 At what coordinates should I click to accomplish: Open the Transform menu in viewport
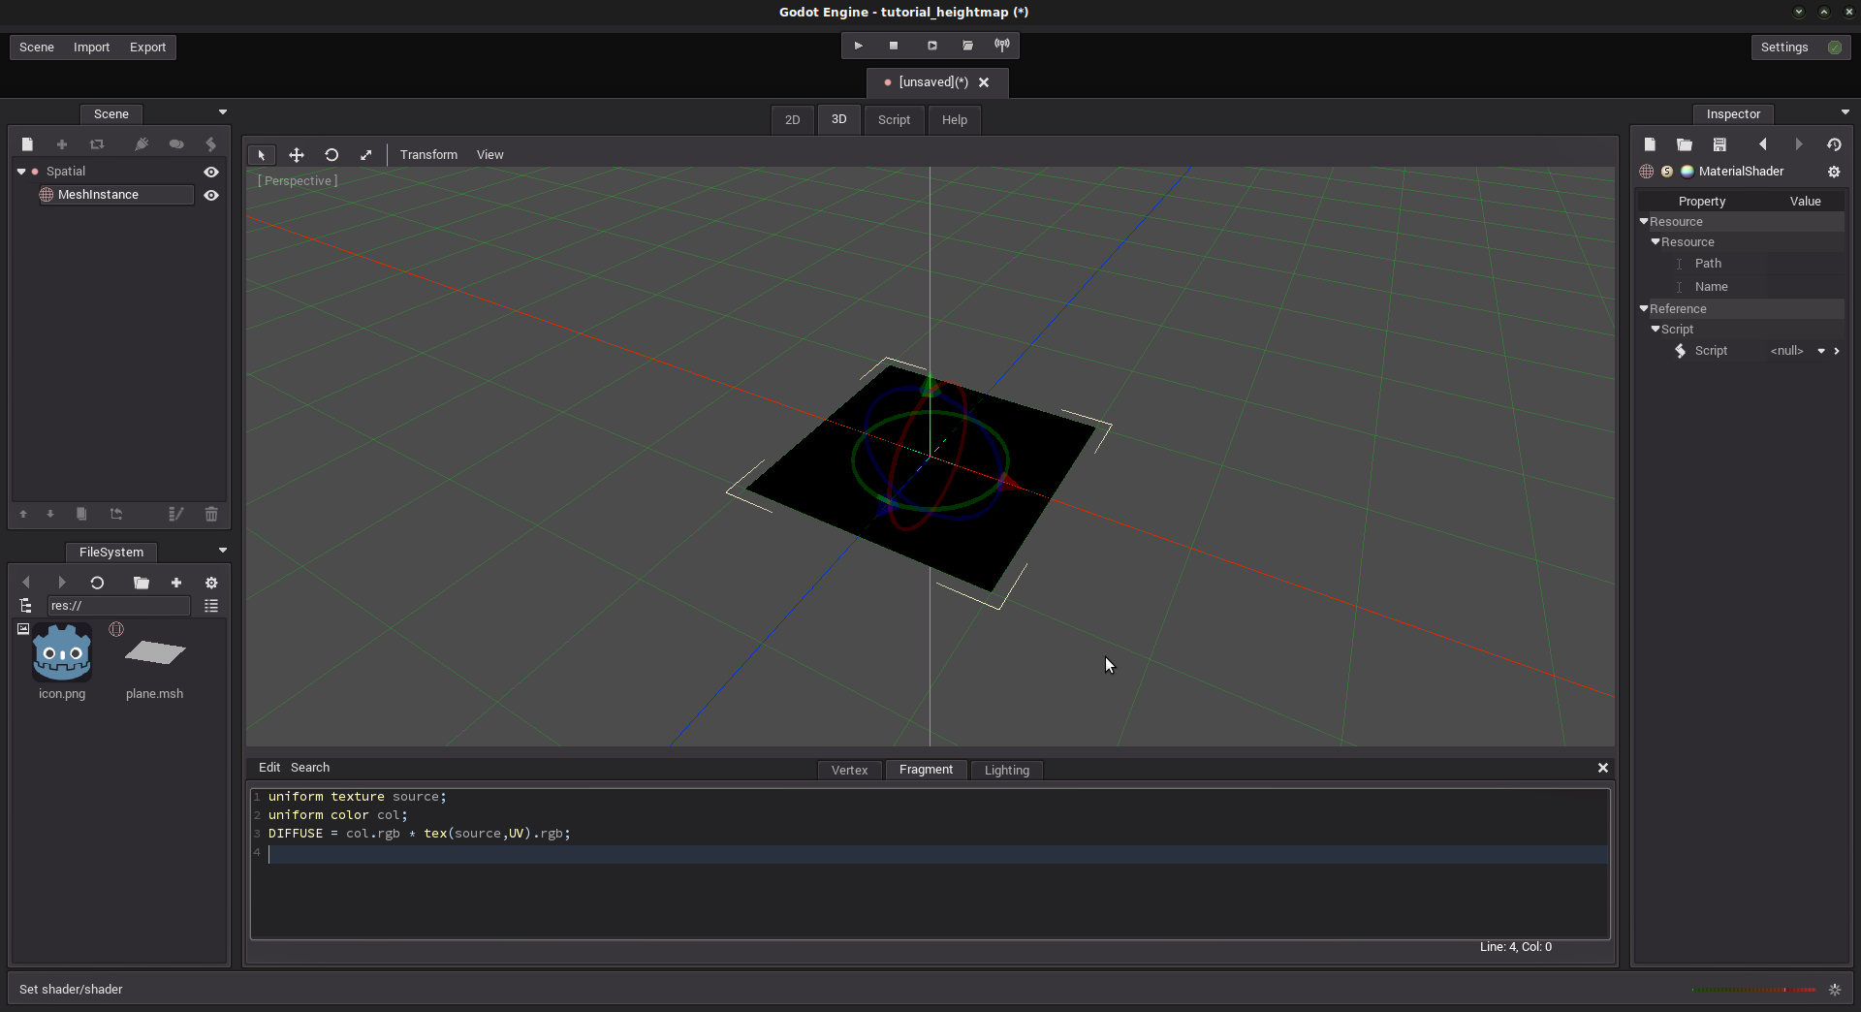[428, 155]
